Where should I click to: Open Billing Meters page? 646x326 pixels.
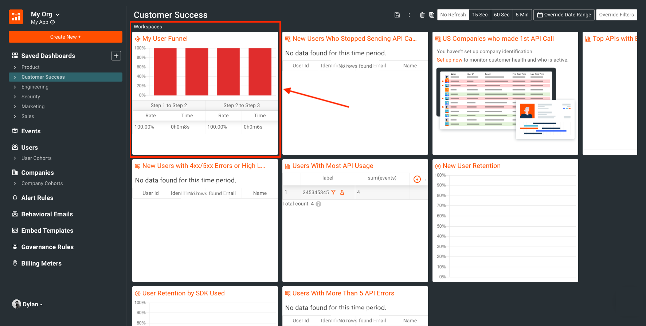pyautogui.click(x=42, y=263)
